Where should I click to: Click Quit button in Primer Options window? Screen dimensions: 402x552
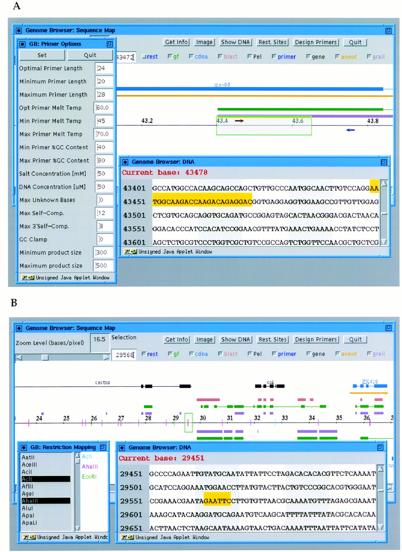(90, 55)
